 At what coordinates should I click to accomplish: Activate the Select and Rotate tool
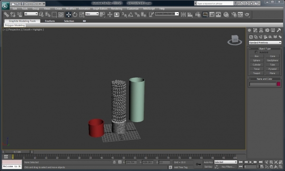75,15
